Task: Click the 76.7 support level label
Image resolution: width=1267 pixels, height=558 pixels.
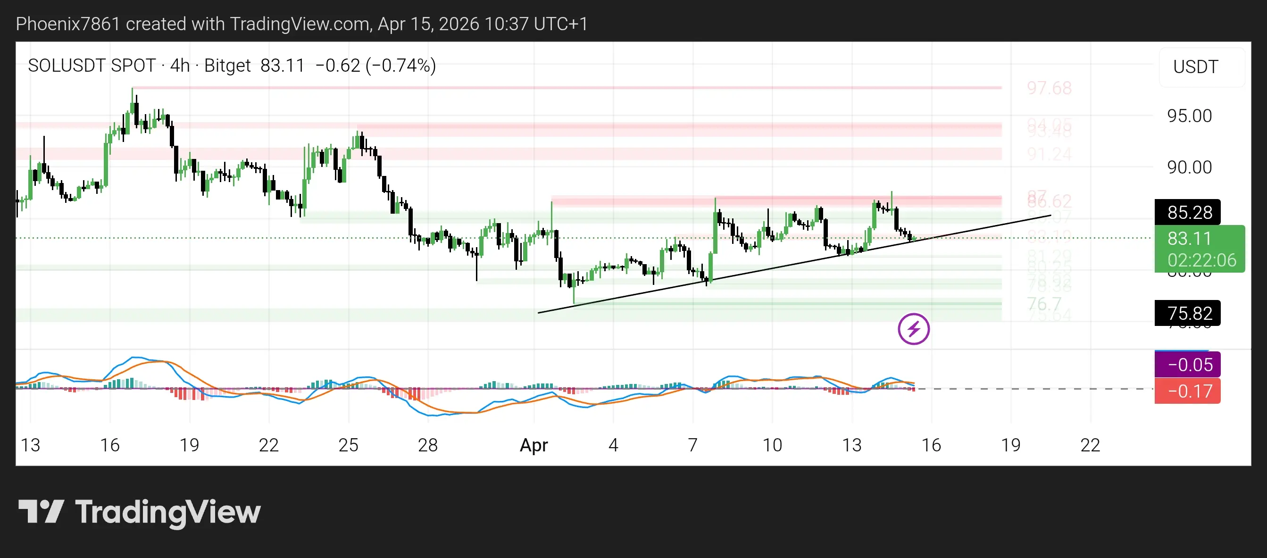Action: [x=1044, y=304]
